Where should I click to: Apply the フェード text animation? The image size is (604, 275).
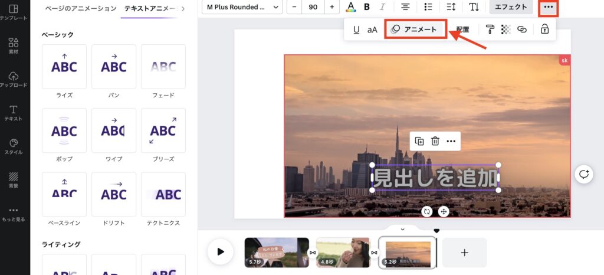(163, 67)
